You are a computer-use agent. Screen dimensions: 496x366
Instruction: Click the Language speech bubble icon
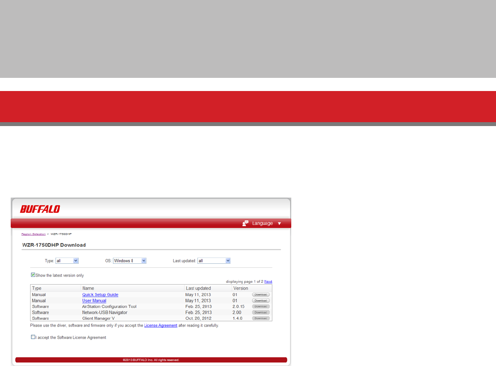click(246, 223)
